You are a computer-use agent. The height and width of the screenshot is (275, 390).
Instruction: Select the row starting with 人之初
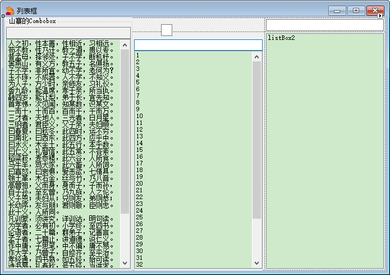click(63, 43)
